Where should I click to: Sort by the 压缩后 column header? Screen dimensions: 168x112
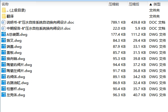coord(134,4)
